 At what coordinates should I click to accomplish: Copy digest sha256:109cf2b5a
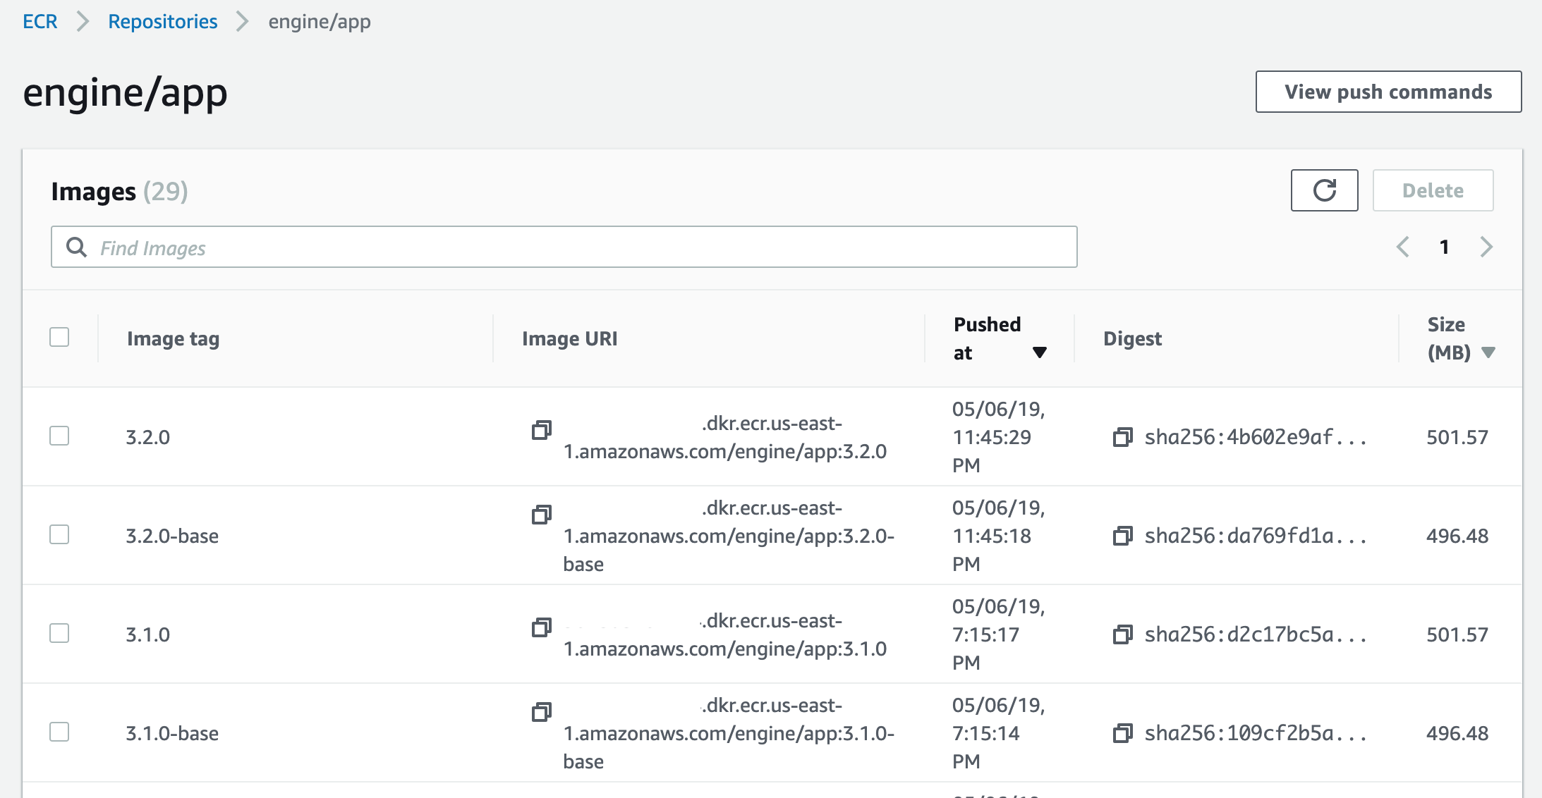click(1122, 733)
